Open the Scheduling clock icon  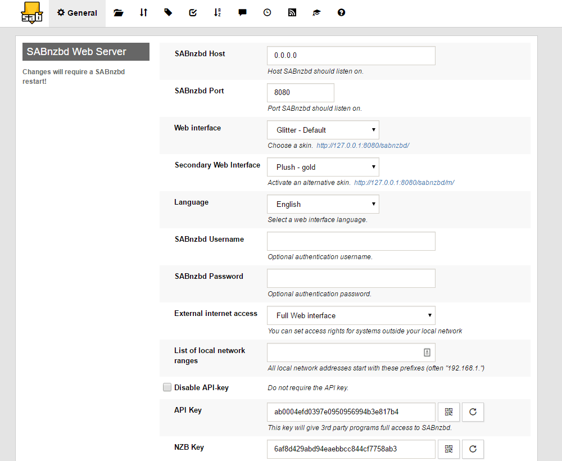[x=267, y=13]
